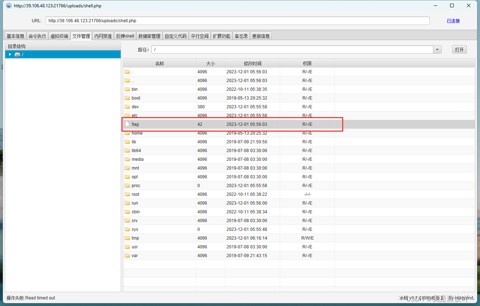Select the proc folder icon
Image resolution: width=480 pixels, height=306 pixels.
(127, 186)
